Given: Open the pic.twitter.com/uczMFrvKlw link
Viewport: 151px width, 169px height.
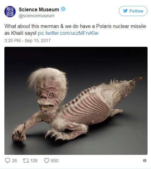Looking at the screenshot, I should [68, 33].
